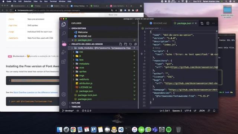Open Trello from the dock
238x134 pixels.
pyautogui.click(x=93, y=130)
